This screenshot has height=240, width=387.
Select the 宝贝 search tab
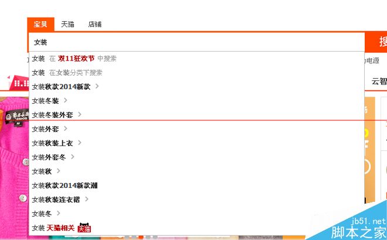40,24
